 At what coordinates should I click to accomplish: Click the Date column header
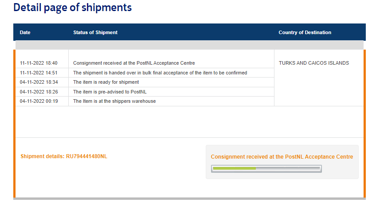tap(25, 32)
